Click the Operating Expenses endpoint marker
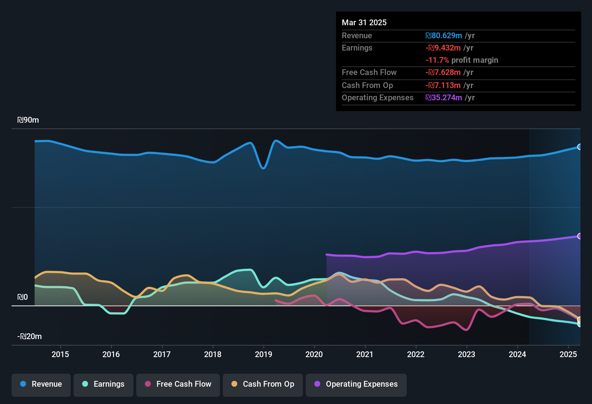 [579, 236]
